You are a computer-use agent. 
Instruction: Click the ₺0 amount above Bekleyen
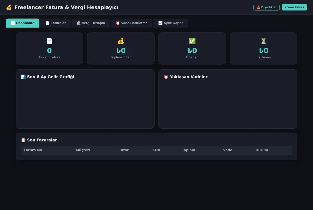click(263, 51)
